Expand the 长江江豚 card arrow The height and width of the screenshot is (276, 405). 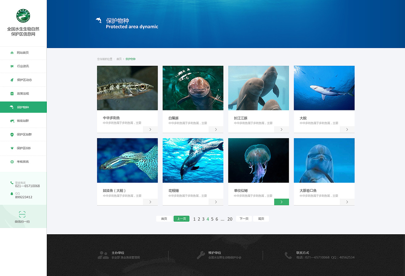pyautogui.click(x=282, y=129)
